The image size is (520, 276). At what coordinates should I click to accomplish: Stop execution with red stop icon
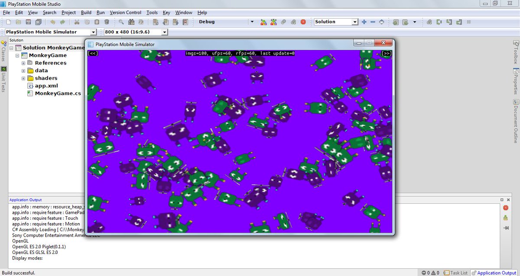[303, 22]
